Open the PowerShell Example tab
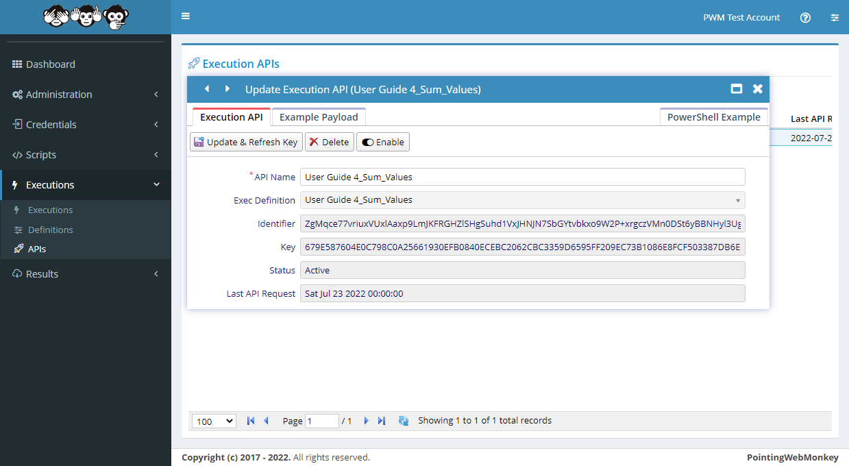 pos(713,117)
